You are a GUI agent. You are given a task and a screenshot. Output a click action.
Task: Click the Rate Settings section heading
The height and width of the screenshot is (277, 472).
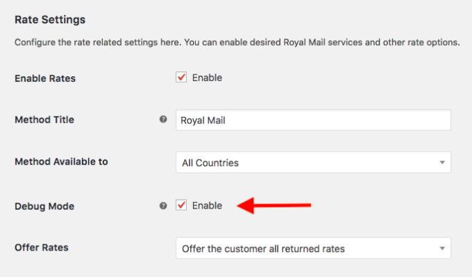(50, 19)
